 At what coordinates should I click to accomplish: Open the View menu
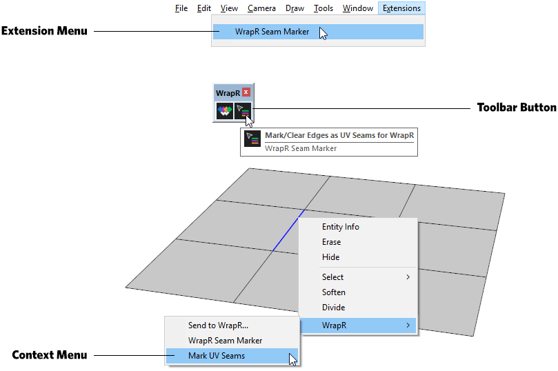pyautogui.click(x=229, y=8)
